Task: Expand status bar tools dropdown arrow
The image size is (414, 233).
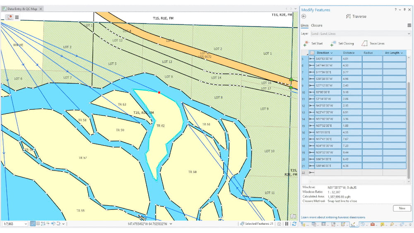Action: [63, 224]
